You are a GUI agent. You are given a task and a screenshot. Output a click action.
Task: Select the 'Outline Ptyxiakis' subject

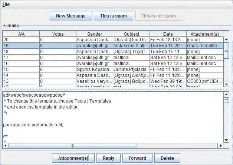(x=131, y=69)
